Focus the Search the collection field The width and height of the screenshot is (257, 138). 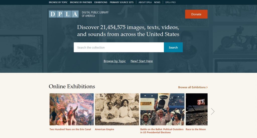tap(119, 47)
